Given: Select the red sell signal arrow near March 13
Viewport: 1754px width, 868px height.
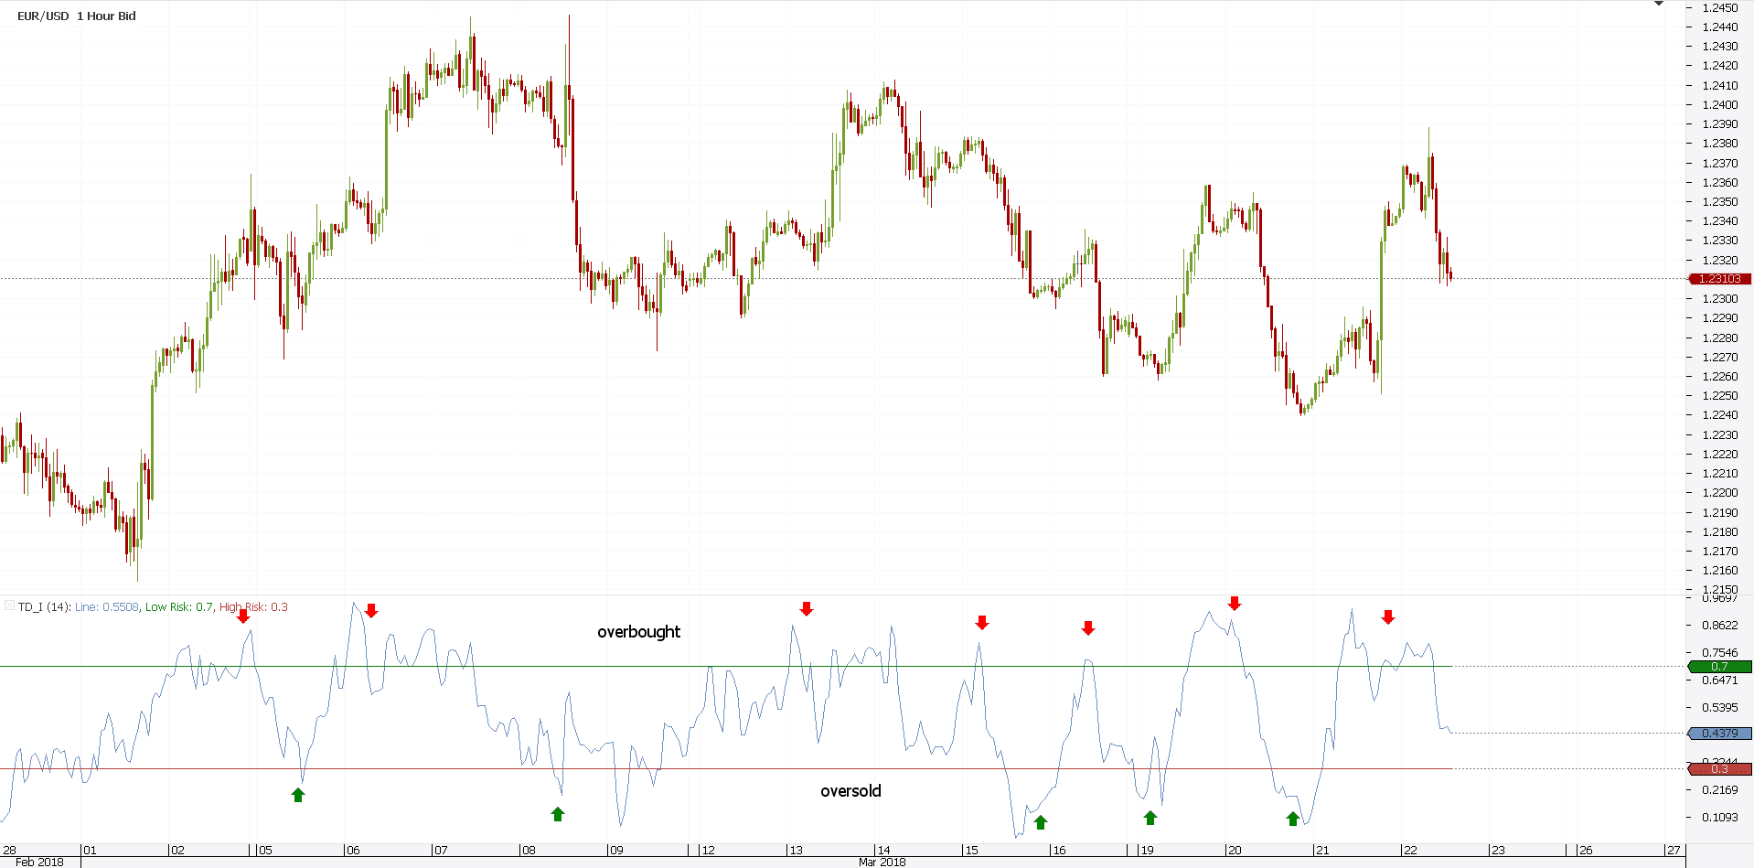Looking at the screenshot, I should [x=806, y=609].
